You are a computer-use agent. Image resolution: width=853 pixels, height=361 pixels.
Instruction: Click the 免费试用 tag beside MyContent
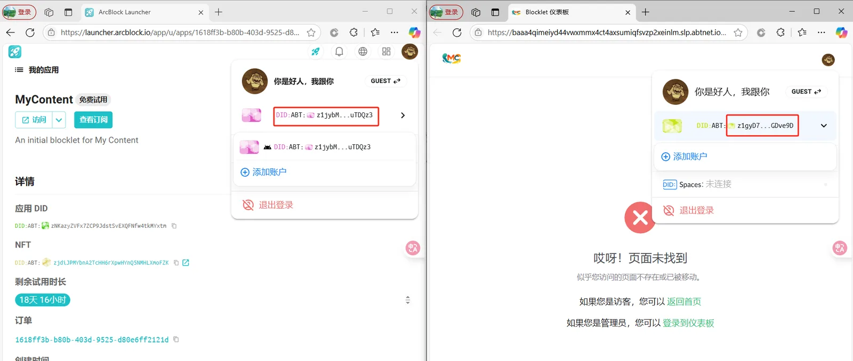click(x=93, y=100)
